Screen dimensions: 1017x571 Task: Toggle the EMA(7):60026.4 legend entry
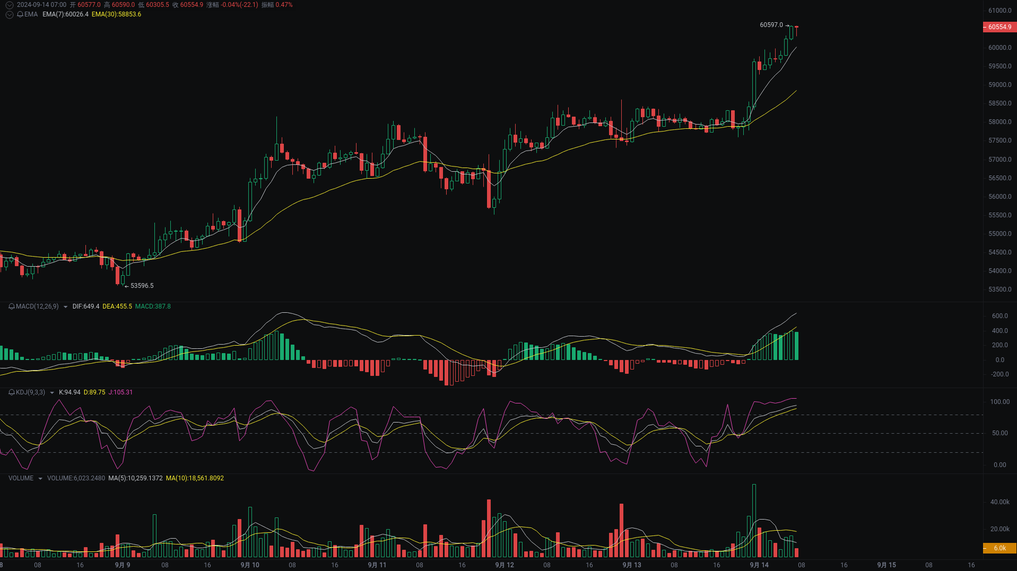pyautogui.click(x=65, y=14)
